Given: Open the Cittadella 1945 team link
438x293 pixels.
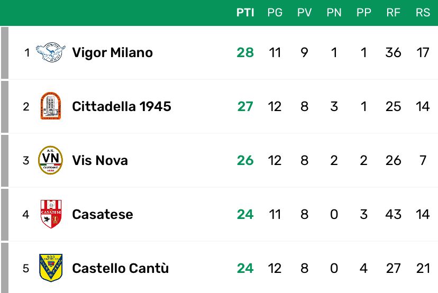Looking at the screenshot, I should (x=121, y=106).
